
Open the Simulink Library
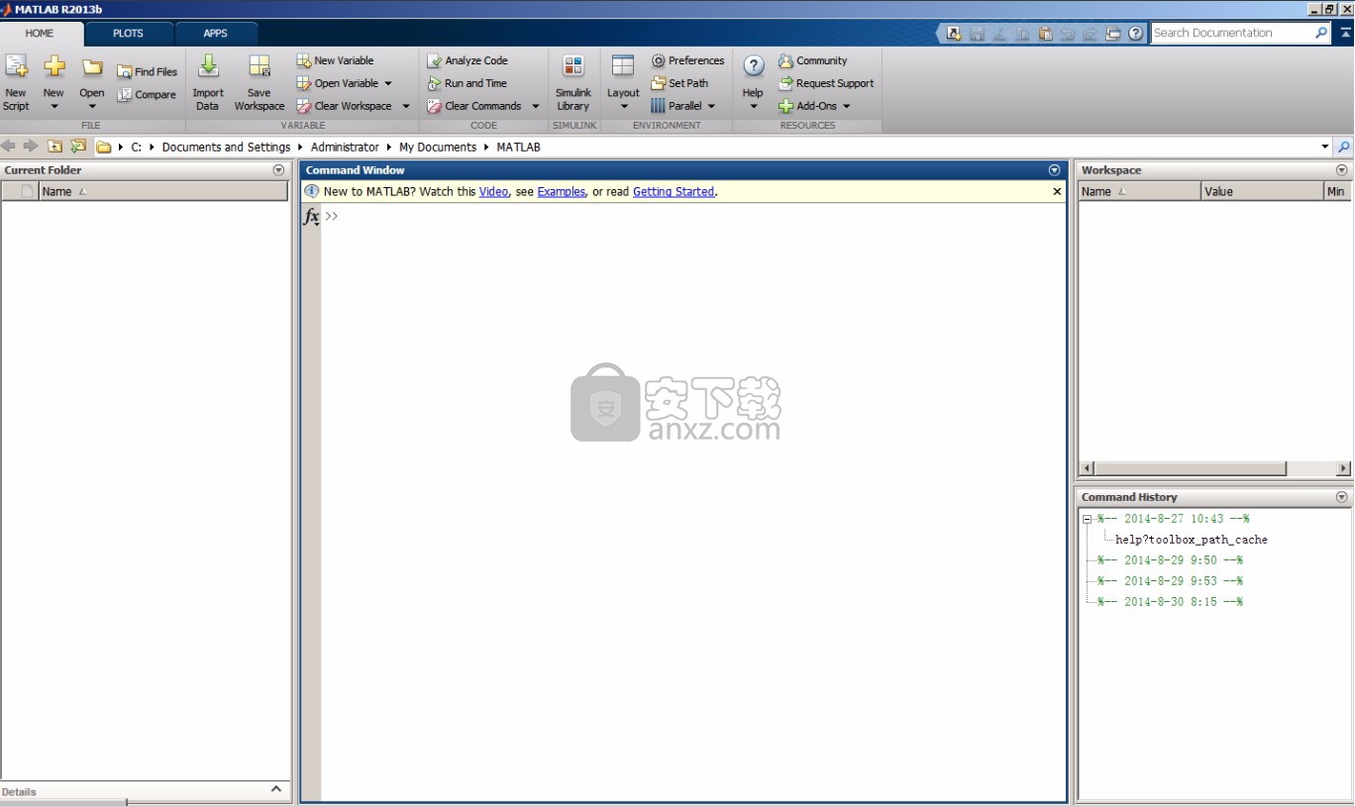pyautogui.click(x=573, y=82)
